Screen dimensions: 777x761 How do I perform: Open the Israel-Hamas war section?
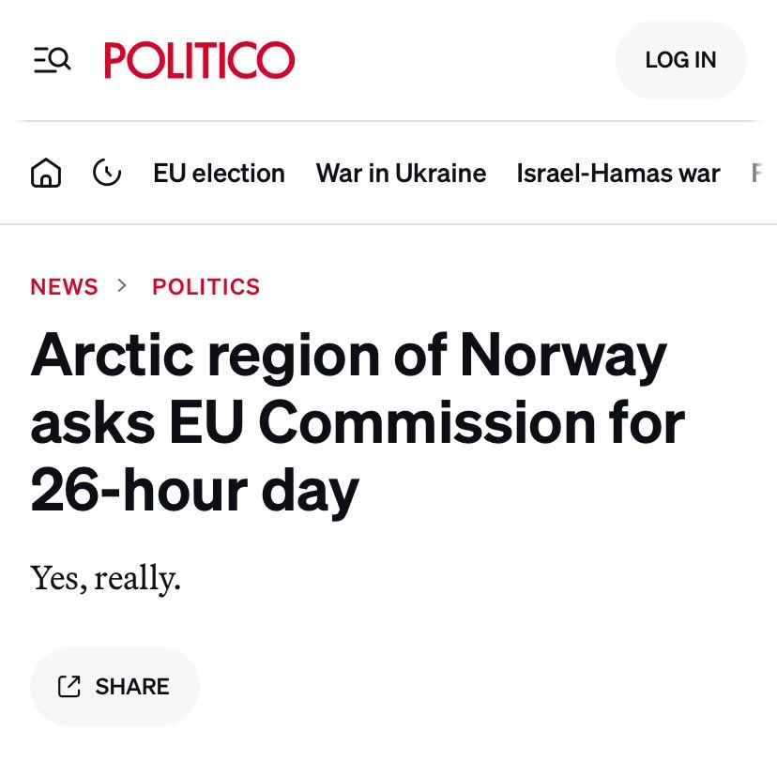point(617,174)
